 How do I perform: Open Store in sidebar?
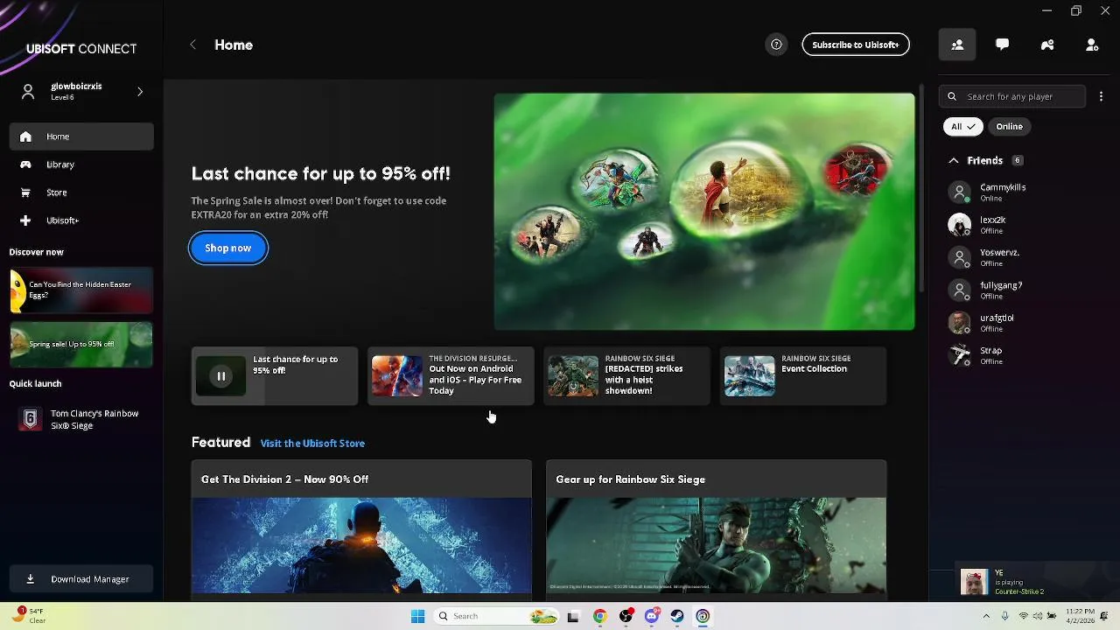(81, 192)
